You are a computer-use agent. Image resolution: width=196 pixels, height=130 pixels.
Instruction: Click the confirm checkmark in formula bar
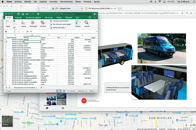tap(23, 31)
